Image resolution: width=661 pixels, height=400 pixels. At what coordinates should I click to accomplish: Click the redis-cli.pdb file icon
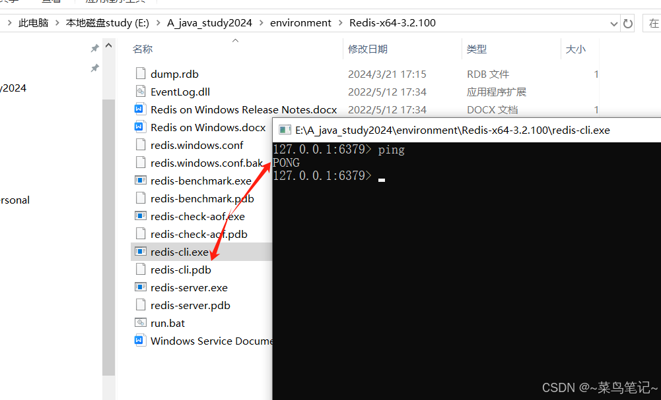141,269
